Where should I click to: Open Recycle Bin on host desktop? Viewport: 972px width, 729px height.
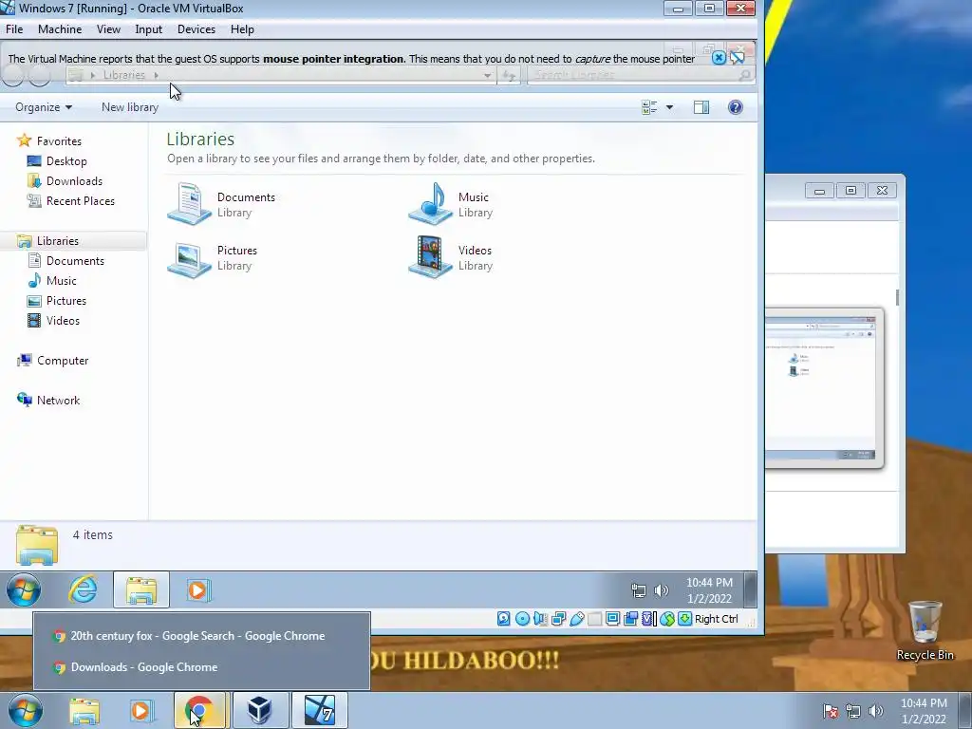pos(925,630)
